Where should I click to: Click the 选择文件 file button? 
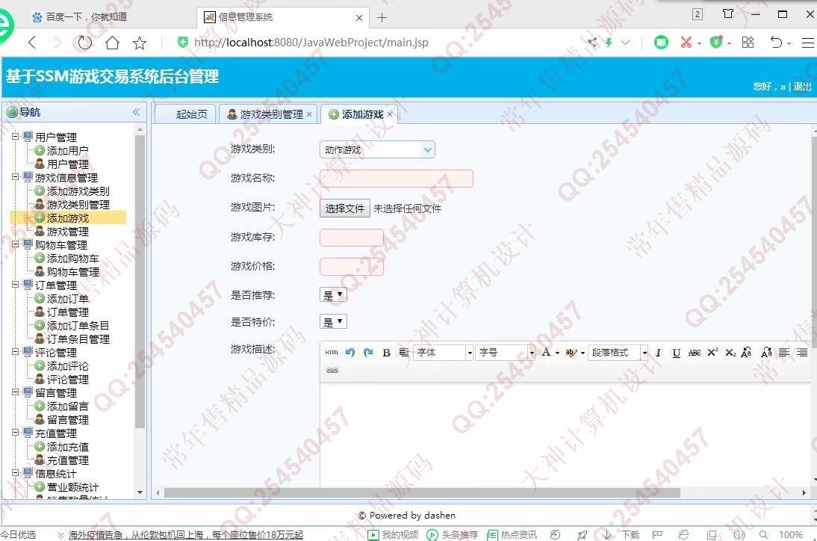(x=344, y=208)
